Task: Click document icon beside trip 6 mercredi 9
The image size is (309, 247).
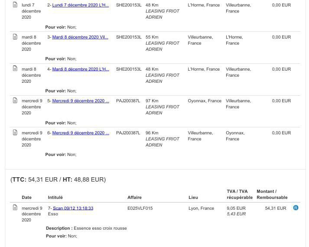Action: 15,132
